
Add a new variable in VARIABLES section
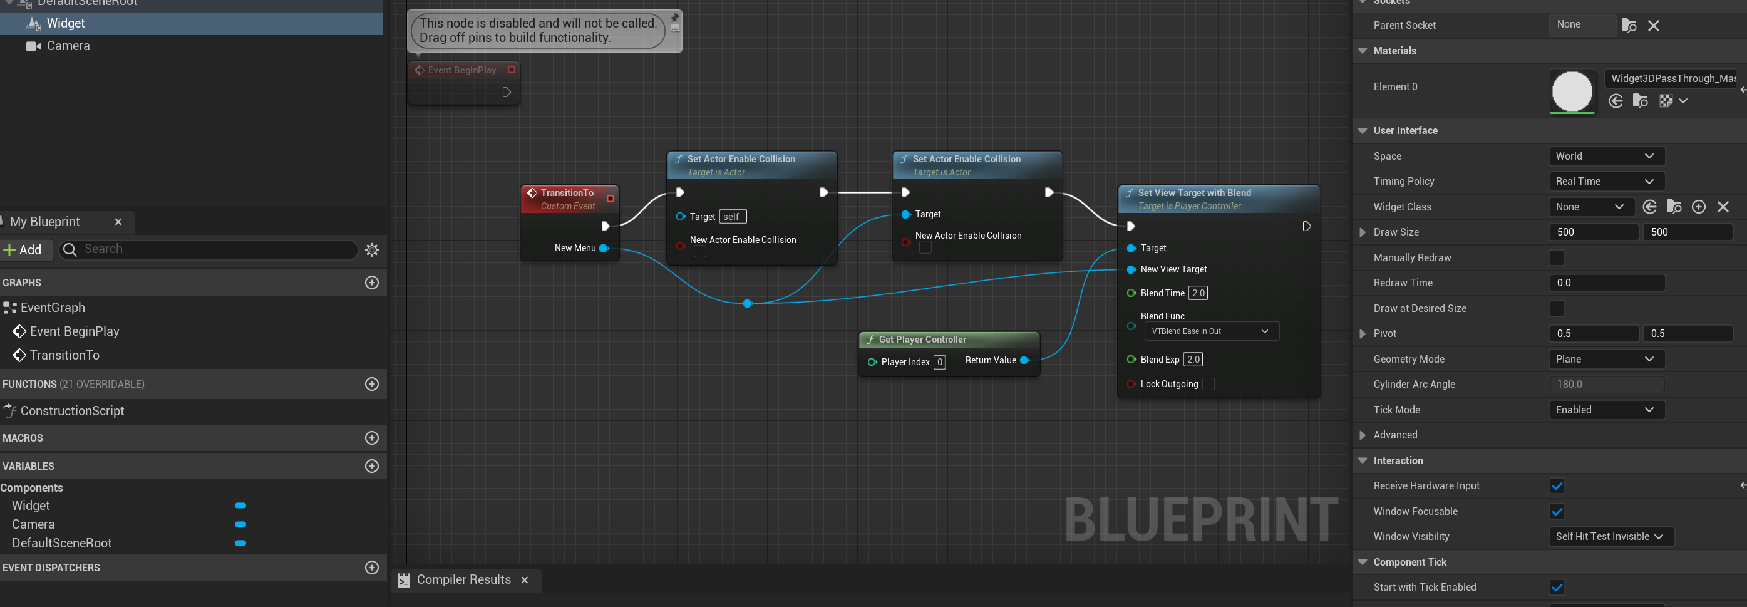pos(372,466)
